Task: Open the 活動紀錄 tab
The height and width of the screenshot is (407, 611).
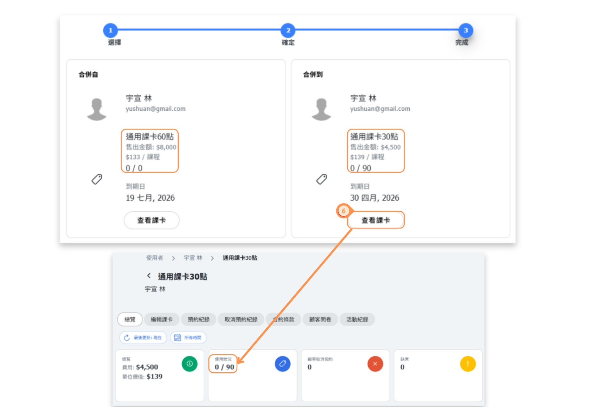Action: [x=357, y=319]
